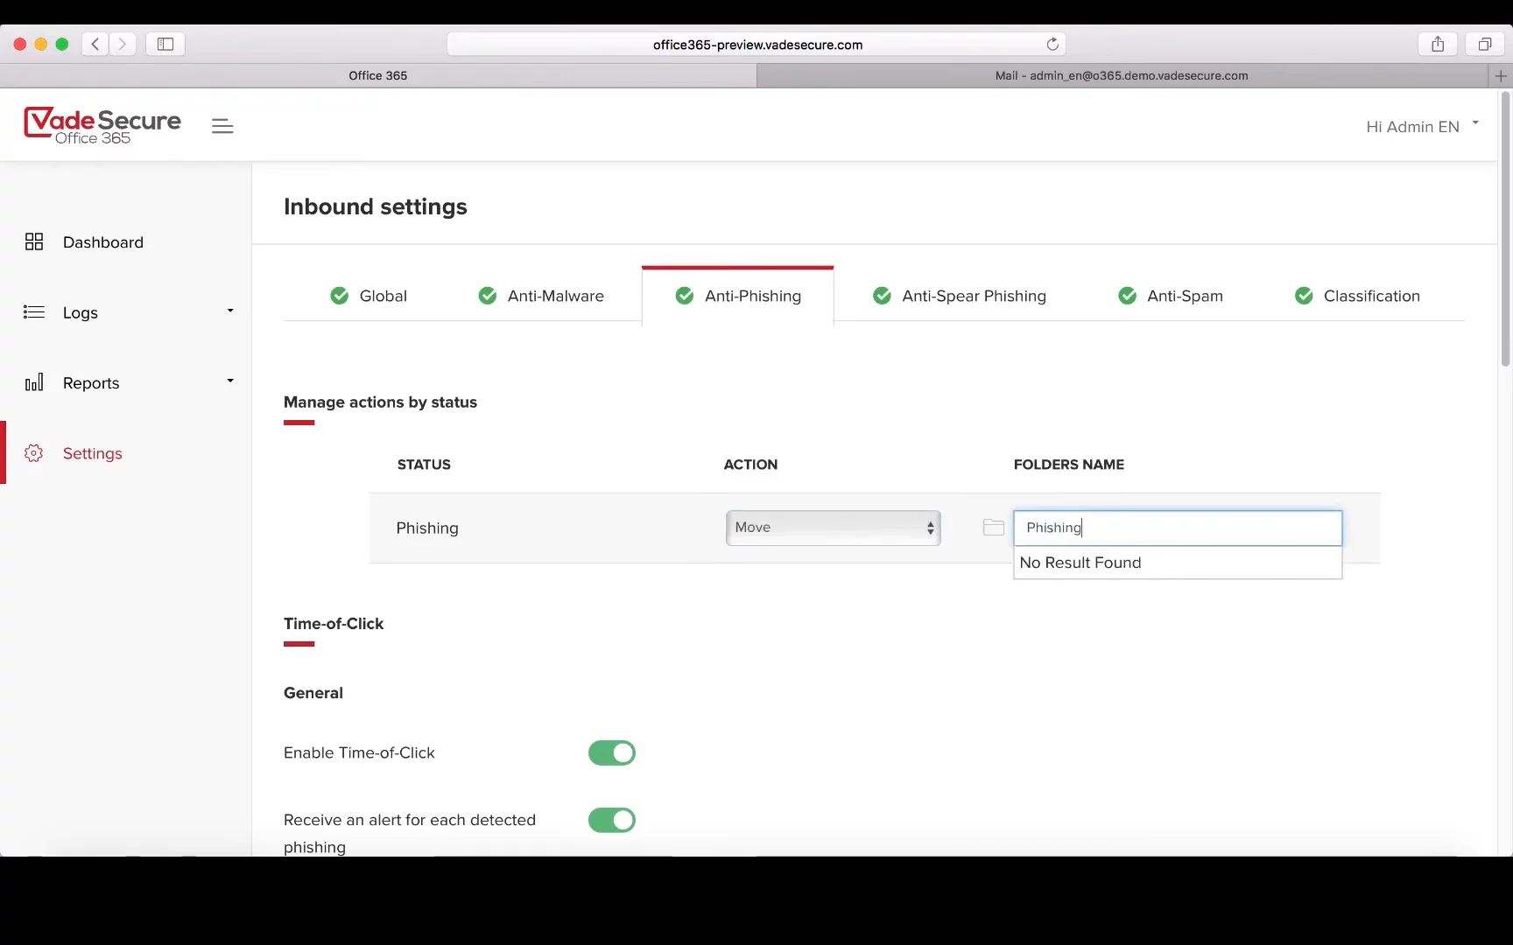
Task: Click the Logs list icon
Action: click(34, 312)
